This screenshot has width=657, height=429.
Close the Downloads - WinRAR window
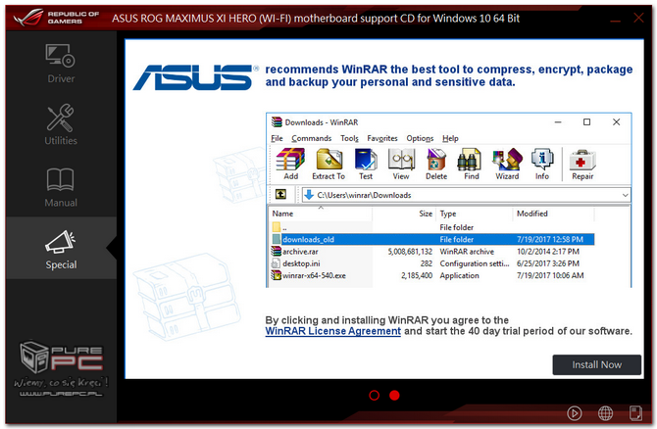coord(616,121)
